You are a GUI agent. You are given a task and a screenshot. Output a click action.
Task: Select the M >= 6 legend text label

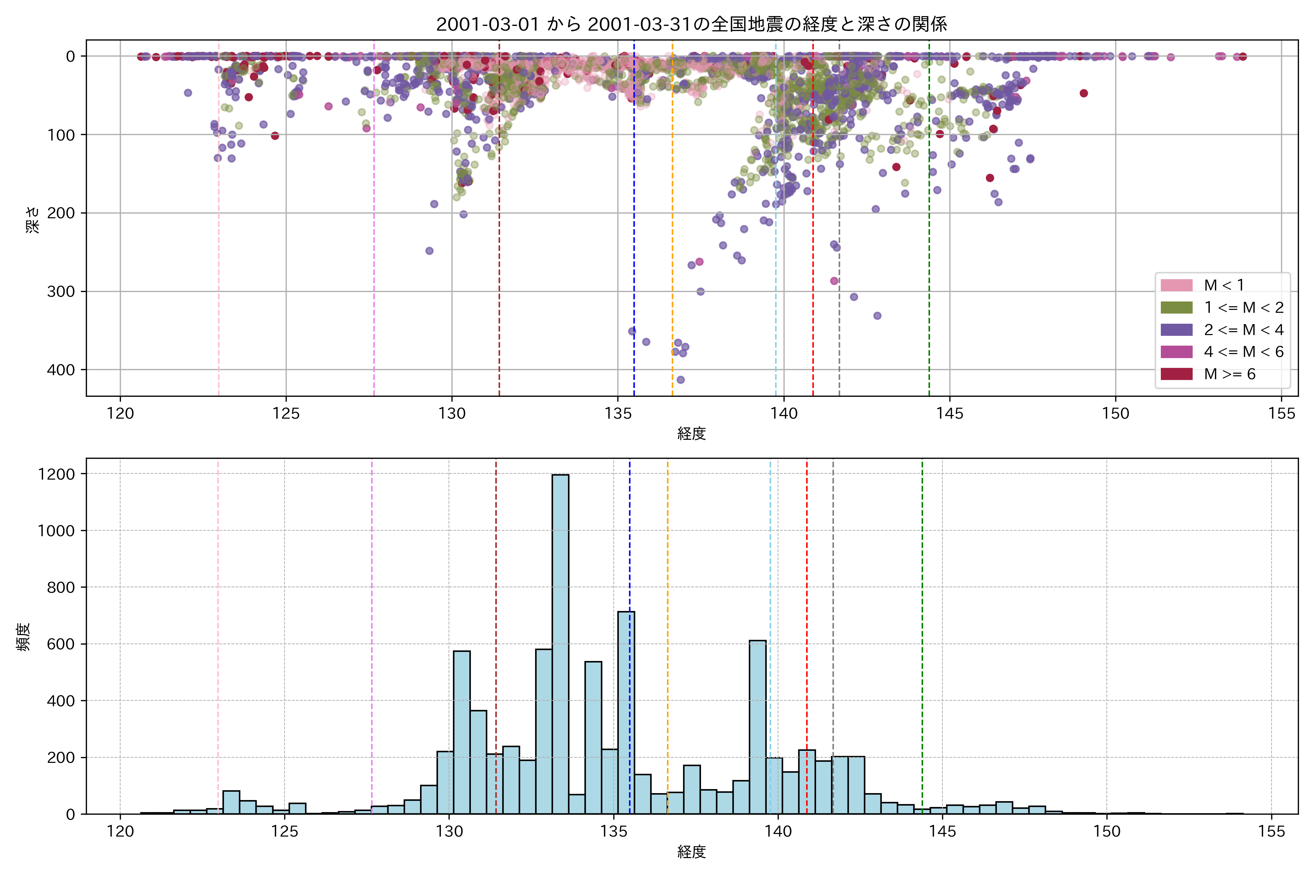click(x=1230, y=374)
